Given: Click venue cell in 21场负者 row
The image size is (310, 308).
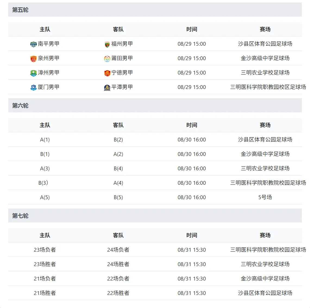Looking at the screenshot, I should pyautogui.click(x=265, y=279).
